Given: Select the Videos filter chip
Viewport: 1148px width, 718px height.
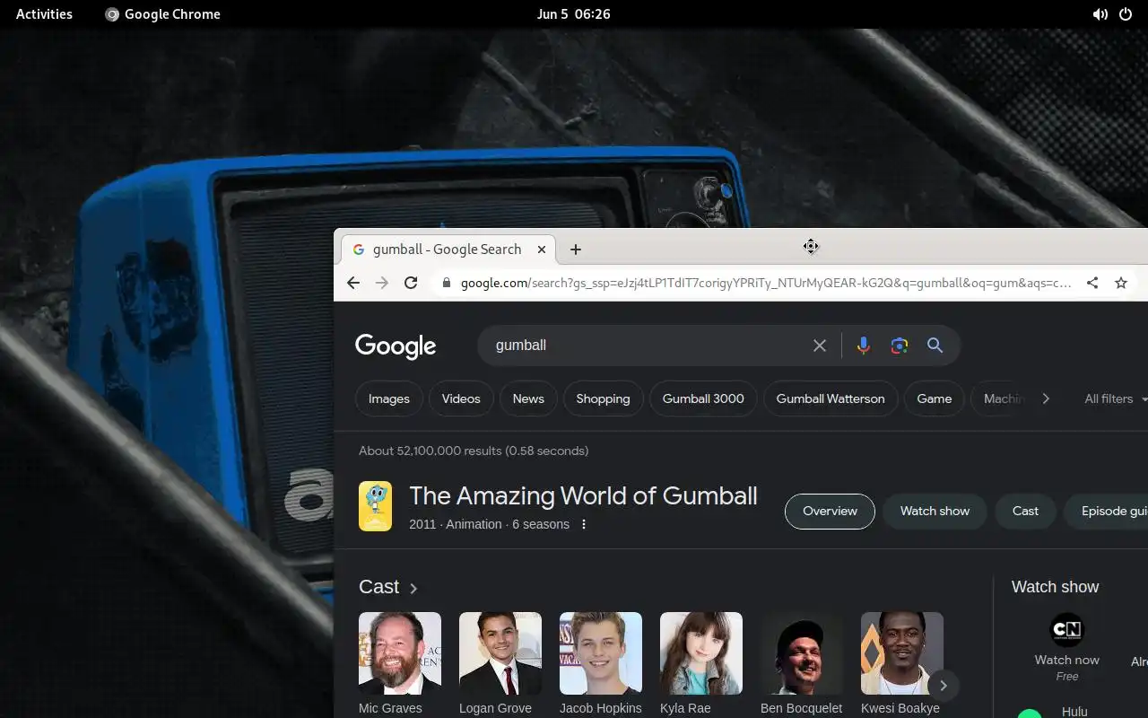Looking at the screenshot, I should 461,398.
